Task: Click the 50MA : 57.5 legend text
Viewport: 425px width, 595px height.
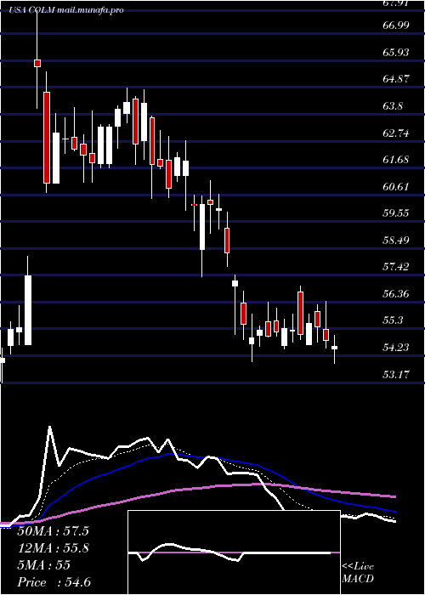Action: point(53,531)
